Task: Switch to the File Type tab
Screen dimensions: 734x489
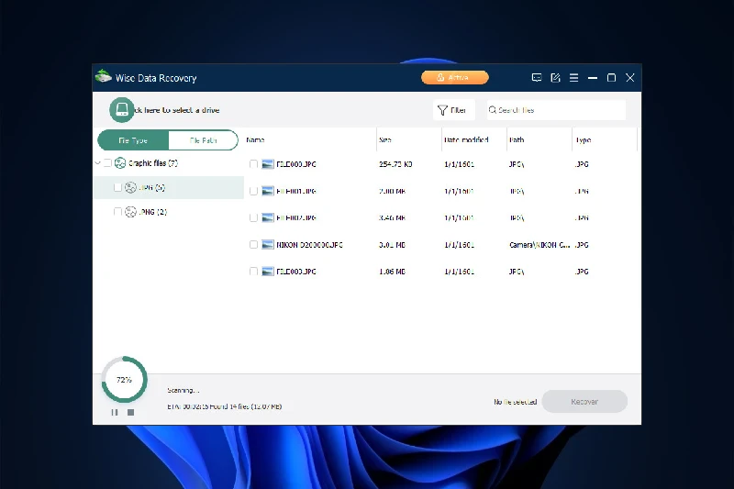Action: tap(133, 140)
